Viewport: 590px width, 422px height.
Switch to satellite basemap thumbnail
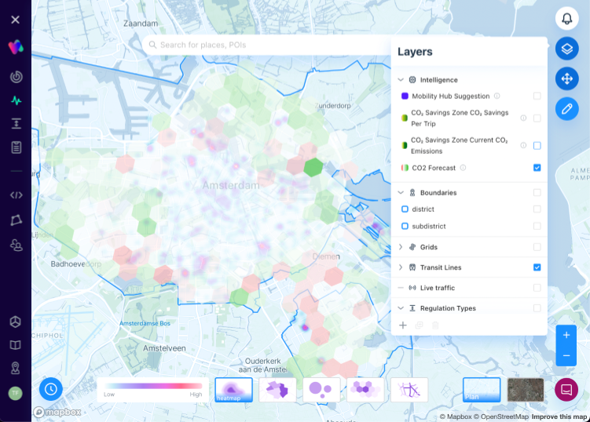click(526, 389)
